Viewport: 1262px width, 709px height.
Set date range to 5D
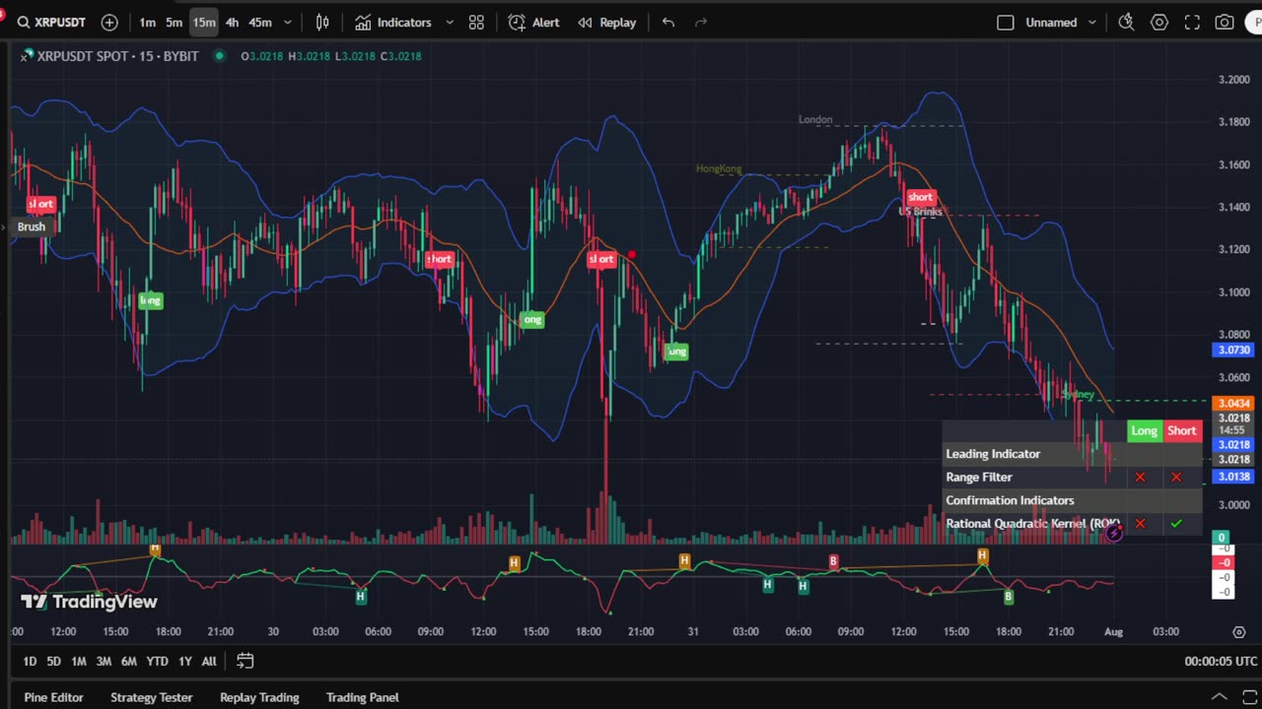tap(54, 661)
